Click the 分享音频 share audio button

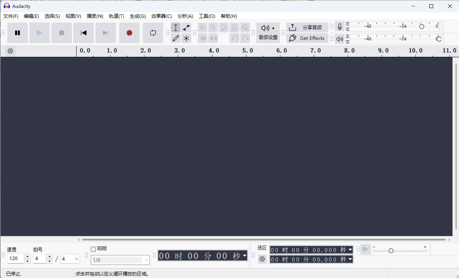[x=307, y=28]
